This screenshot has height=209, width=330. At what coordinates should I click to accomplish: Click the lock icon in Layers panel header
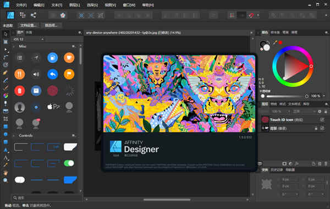click(x=326, y=111)
